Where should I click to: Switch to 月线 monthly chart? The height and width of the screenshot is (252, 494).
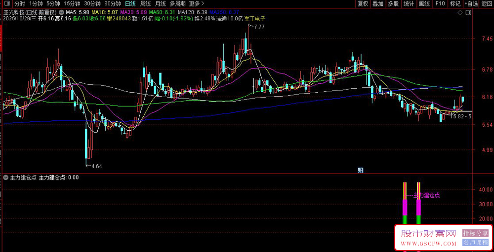click(x=161, y=4)
